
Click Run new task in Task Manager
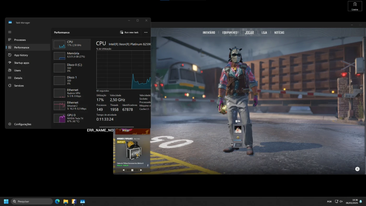point(129,32)
